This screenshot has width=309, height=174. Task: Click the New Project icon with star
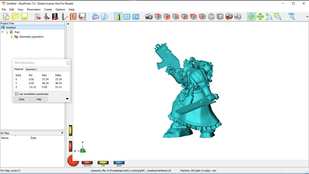[x=6, y=17]
